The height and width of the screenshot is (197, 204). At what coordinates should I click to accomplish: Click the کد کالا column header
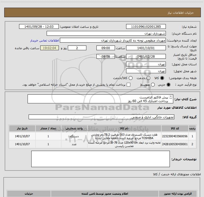[x=175, y=128]
